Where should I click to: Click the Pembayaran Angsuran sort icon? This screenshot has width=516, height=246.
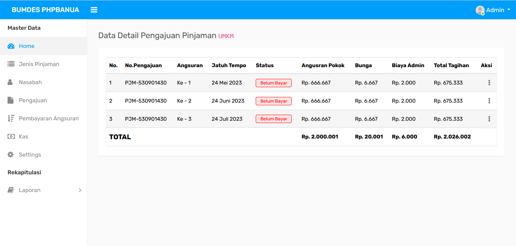pyautogui.click(x=11, y=118)
